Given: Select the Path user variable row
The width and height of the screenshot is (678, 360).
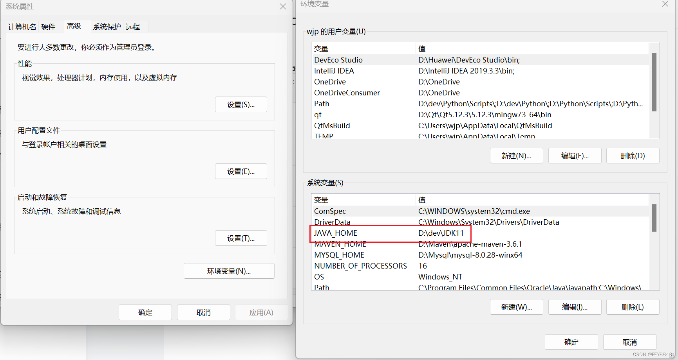Looking at the screenshot, I should [372, 103].
